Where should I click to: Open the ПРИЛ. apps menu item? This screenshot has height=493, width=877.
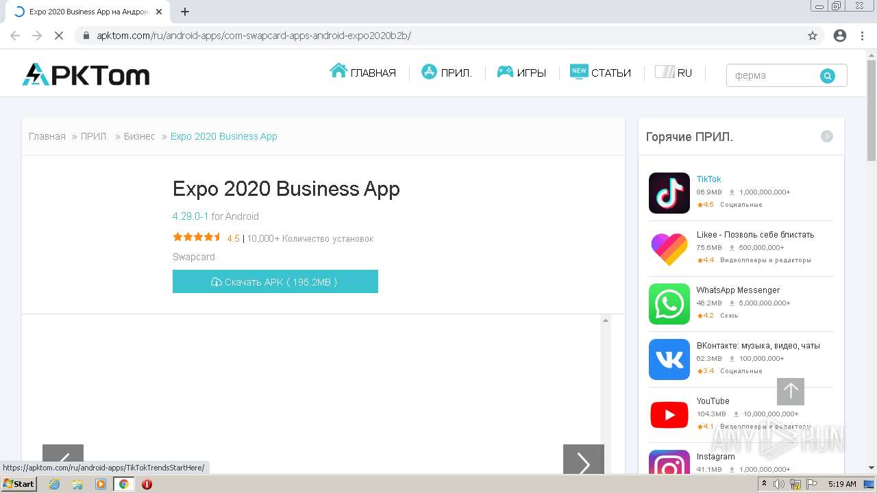tap(447, 72)
